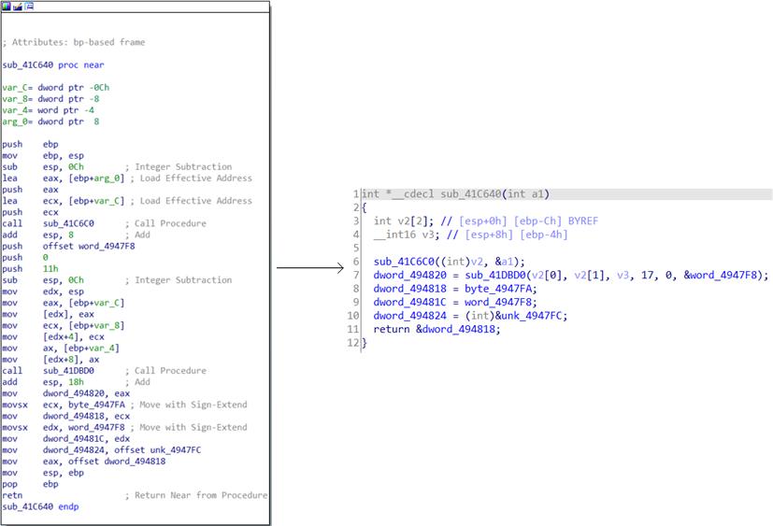The width and height of the screenshot is (773, 526).
Task: Click the third header icon on graph node
Action: [x=29, y=7]
